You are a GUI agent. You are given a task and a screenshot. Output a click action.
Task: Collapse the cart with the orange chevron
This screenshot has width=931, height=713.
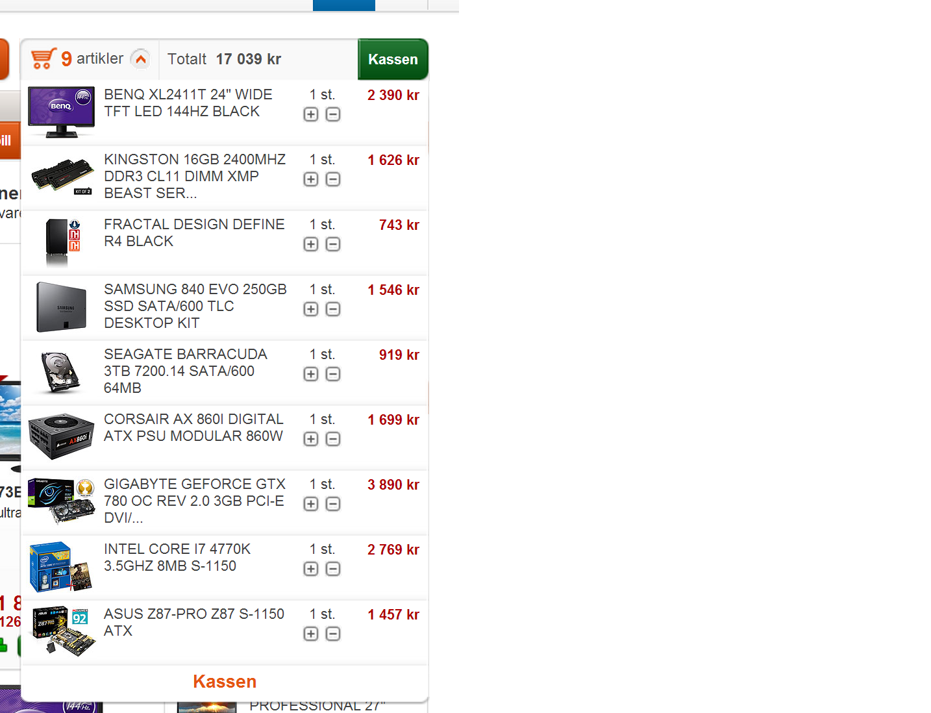tap(140, 59)
